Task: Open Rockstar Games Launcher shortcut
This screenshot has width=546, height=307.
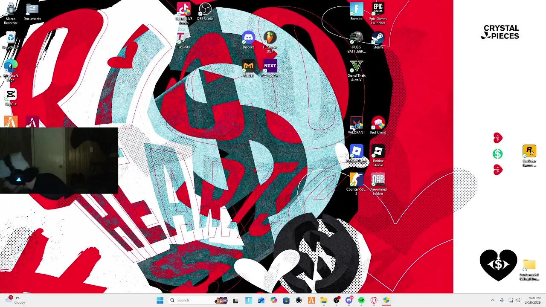Action: pyautogui.click(x=529, y=156)
